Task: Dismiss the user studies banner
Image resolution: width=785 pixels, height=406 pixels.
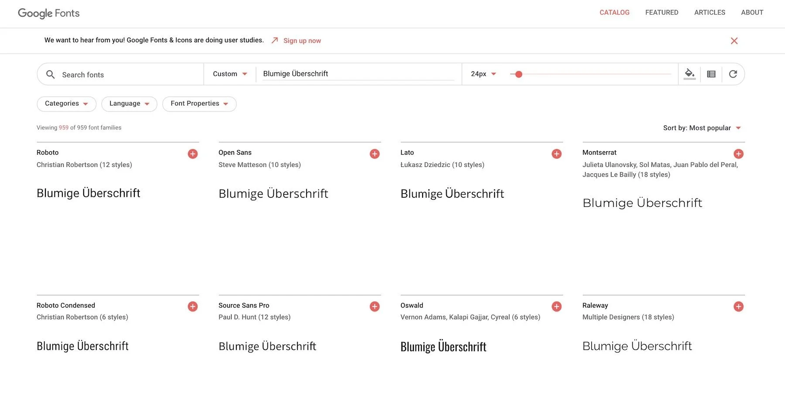Action: [734, 41]
